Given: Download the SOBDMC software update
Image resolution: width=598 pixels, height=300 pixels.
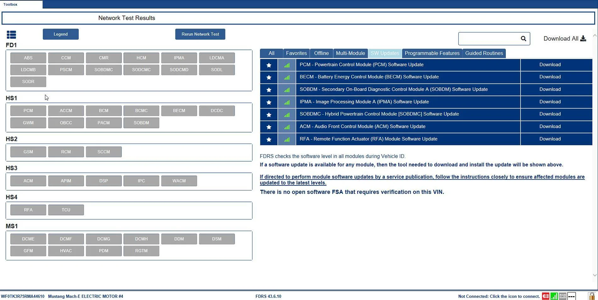Looking at the screenshot, I should [x=550, y=114].
